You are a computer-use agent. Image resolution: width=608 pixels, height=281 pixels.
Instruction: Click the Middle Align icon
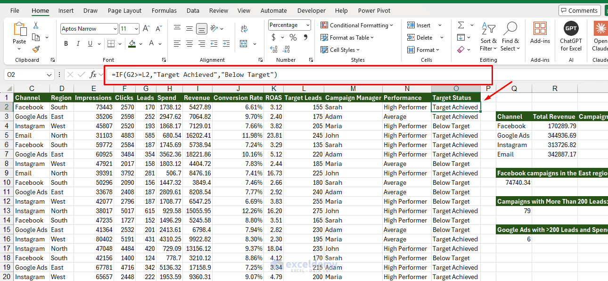(189, 29)
